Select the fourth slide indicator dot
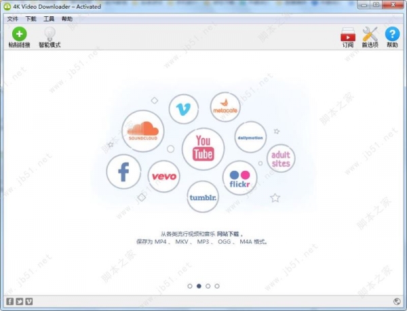The height and width of the screenshot is (311, 407). tap(217, 286)
